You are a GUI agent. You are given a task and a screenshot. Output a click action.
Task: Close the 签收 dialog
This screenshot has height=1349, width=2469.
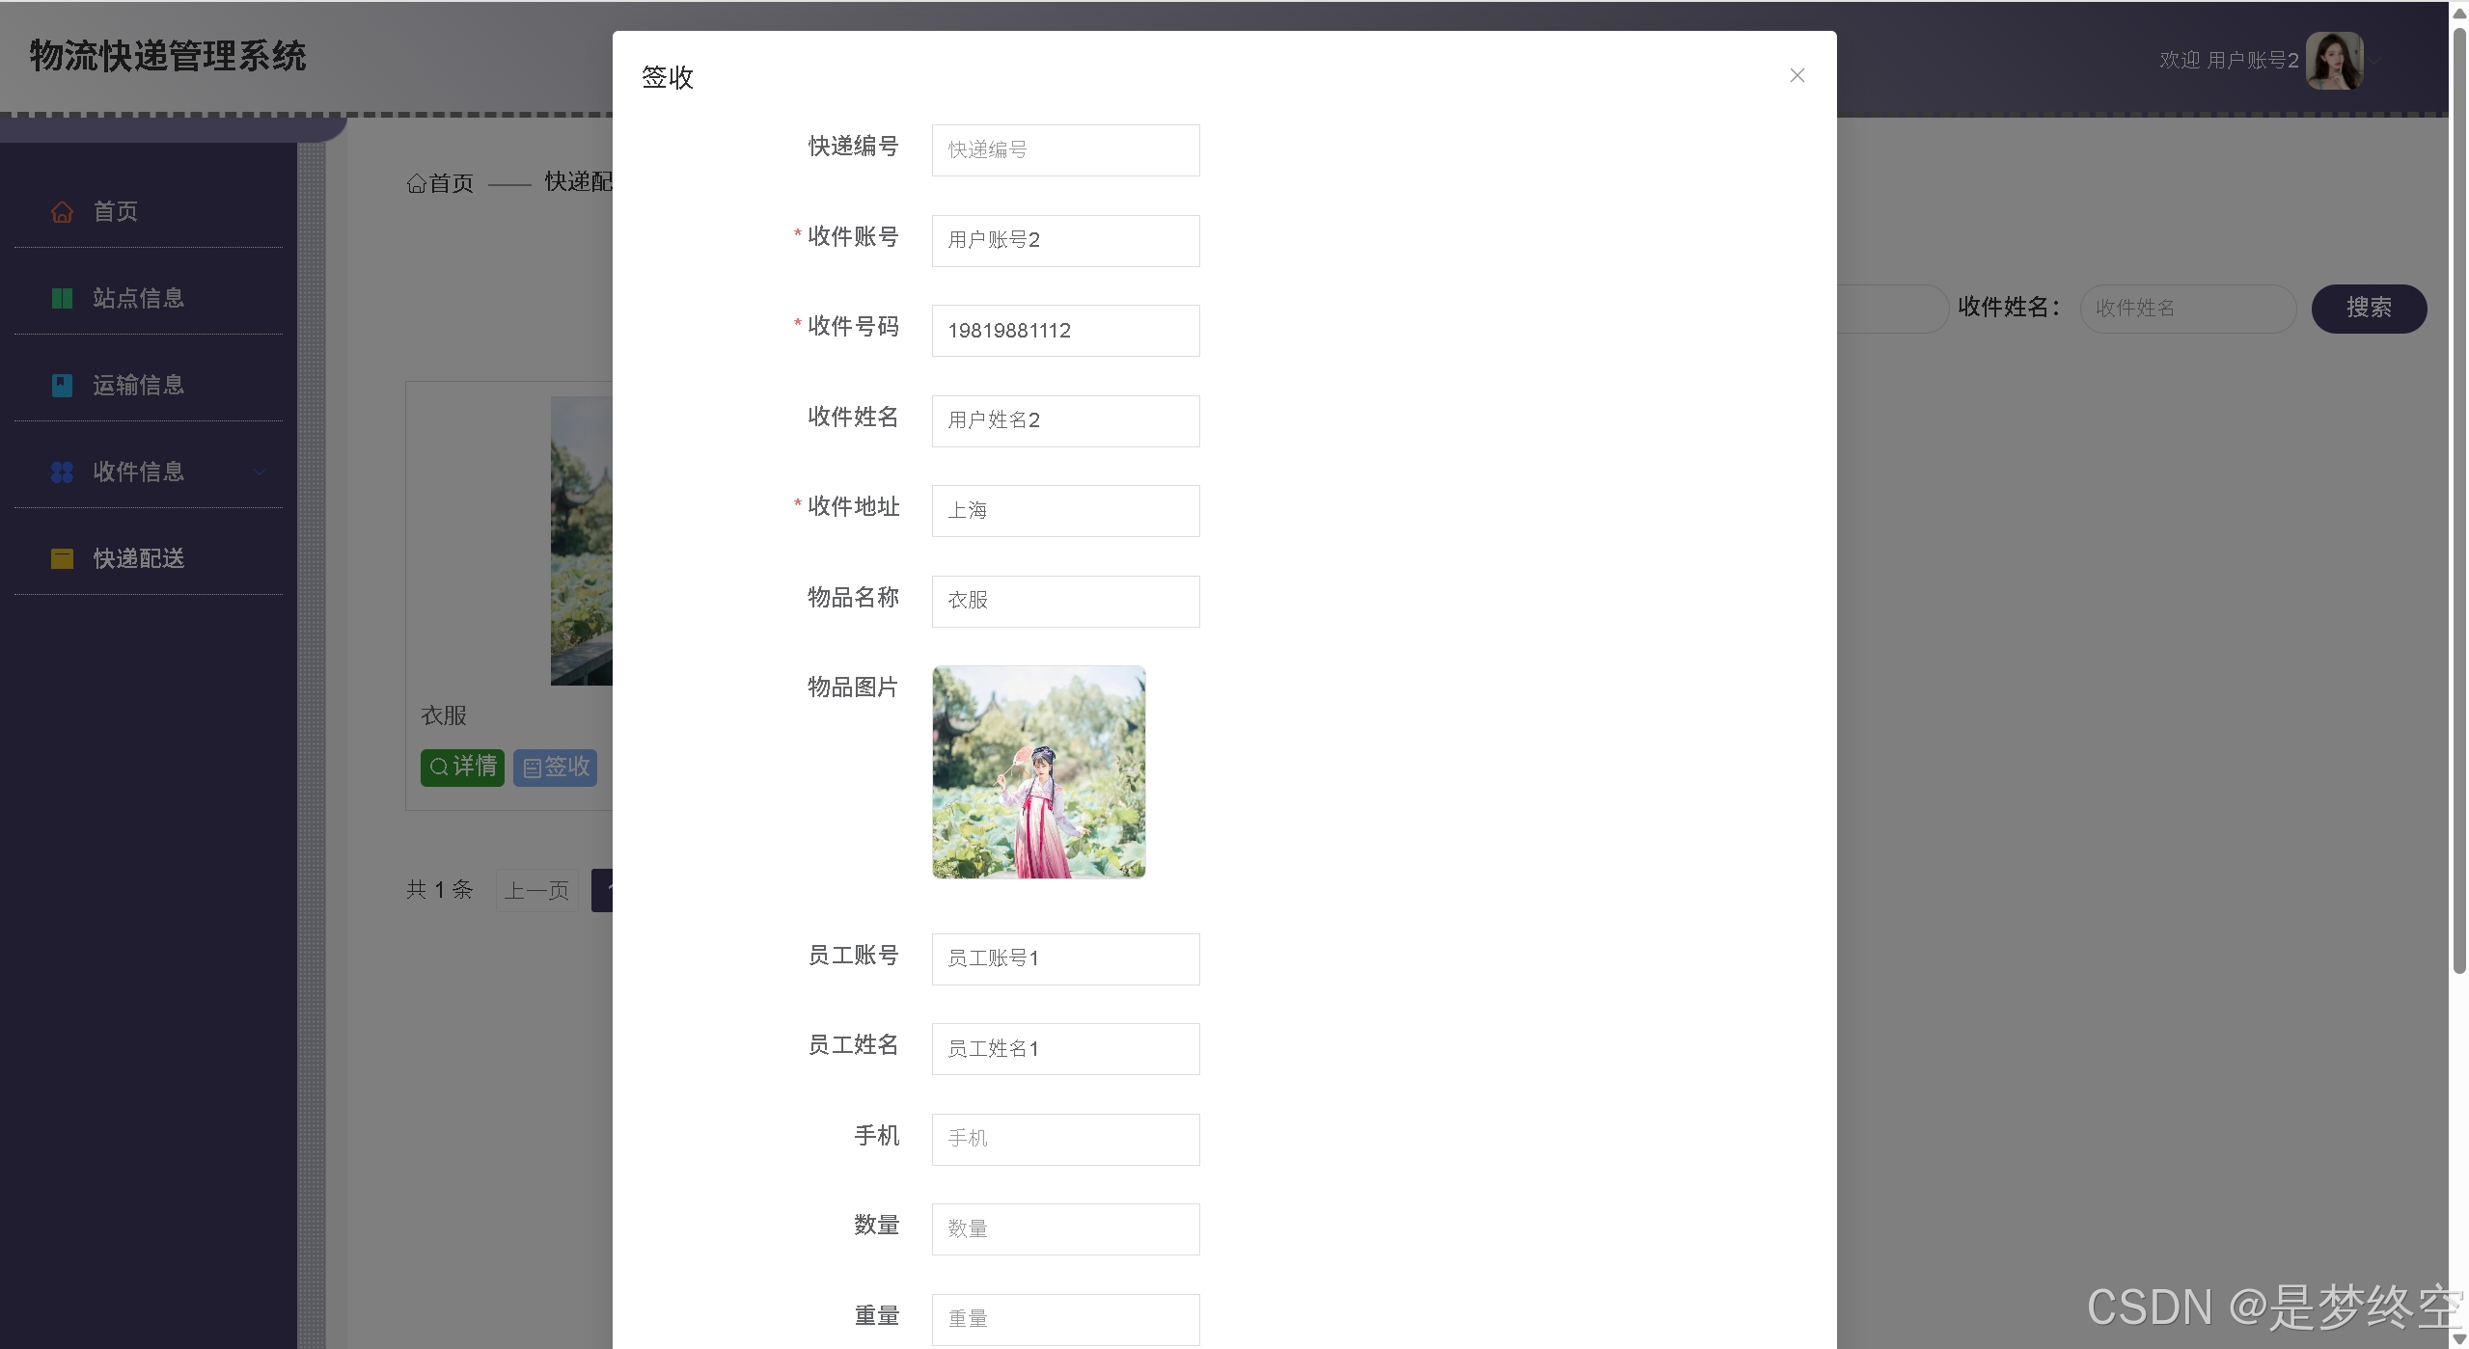(x=1797, y=75)
